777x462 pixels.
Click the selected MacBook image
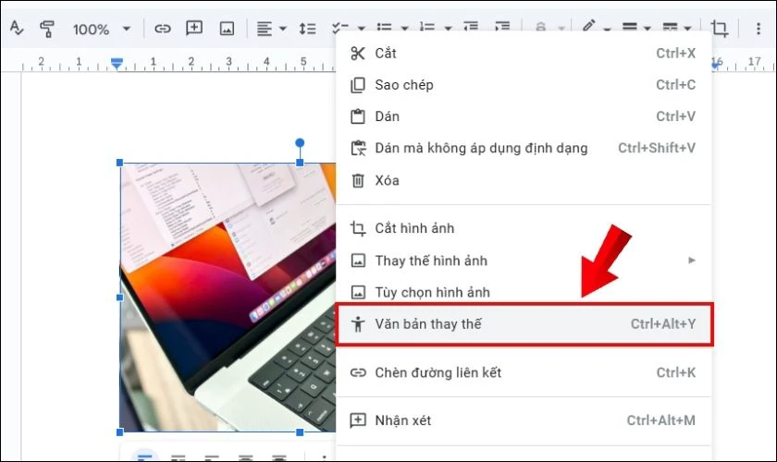click(228, 298)
